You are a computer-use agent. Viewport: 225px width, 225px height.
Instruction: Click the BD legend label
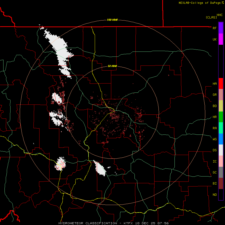pos(214,106)
